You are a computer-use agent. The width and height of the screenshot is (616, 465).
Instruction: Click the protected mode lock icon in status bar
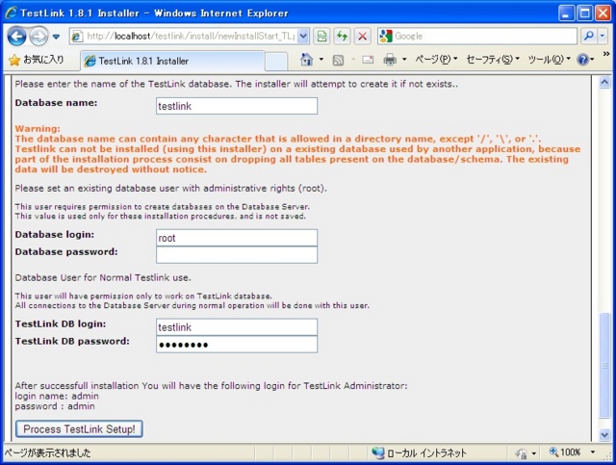click(x=522, y=453)
